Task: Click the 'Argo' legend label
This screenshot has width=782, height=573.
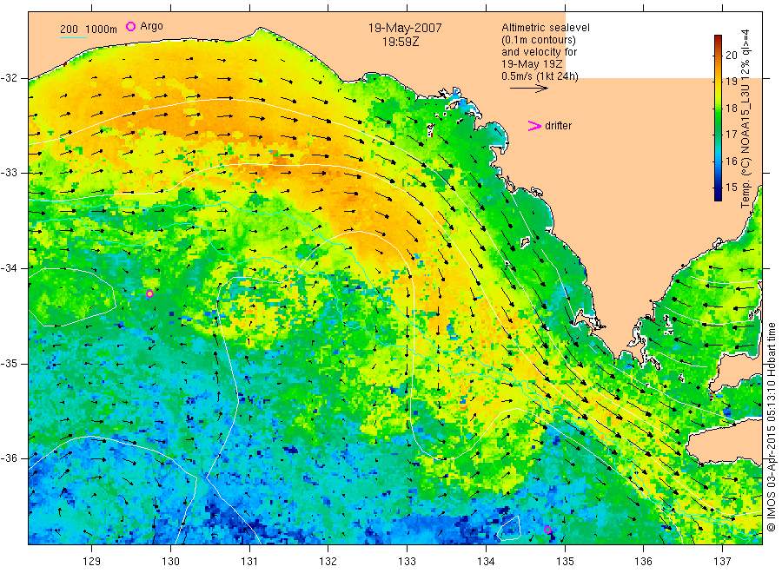Action: [x=151, y=26]
